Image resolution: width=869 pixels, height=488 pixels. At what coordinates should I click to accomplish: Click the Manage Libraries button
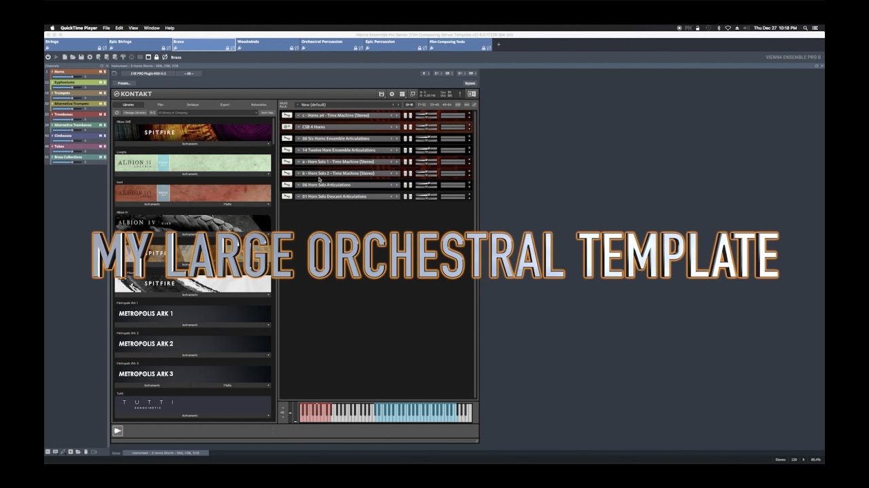tap(134, 113)
